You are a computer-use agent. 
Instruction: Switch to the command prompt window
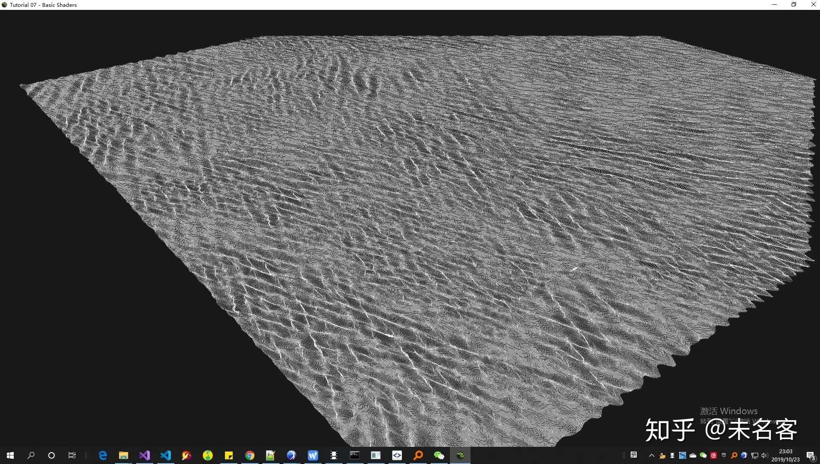355,455
